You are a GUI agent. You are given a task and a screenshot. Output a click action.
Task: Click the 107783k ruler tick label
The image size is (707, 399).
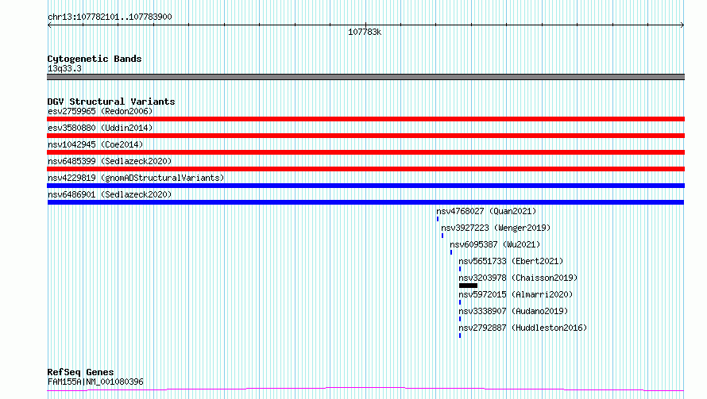pos(365,32)
